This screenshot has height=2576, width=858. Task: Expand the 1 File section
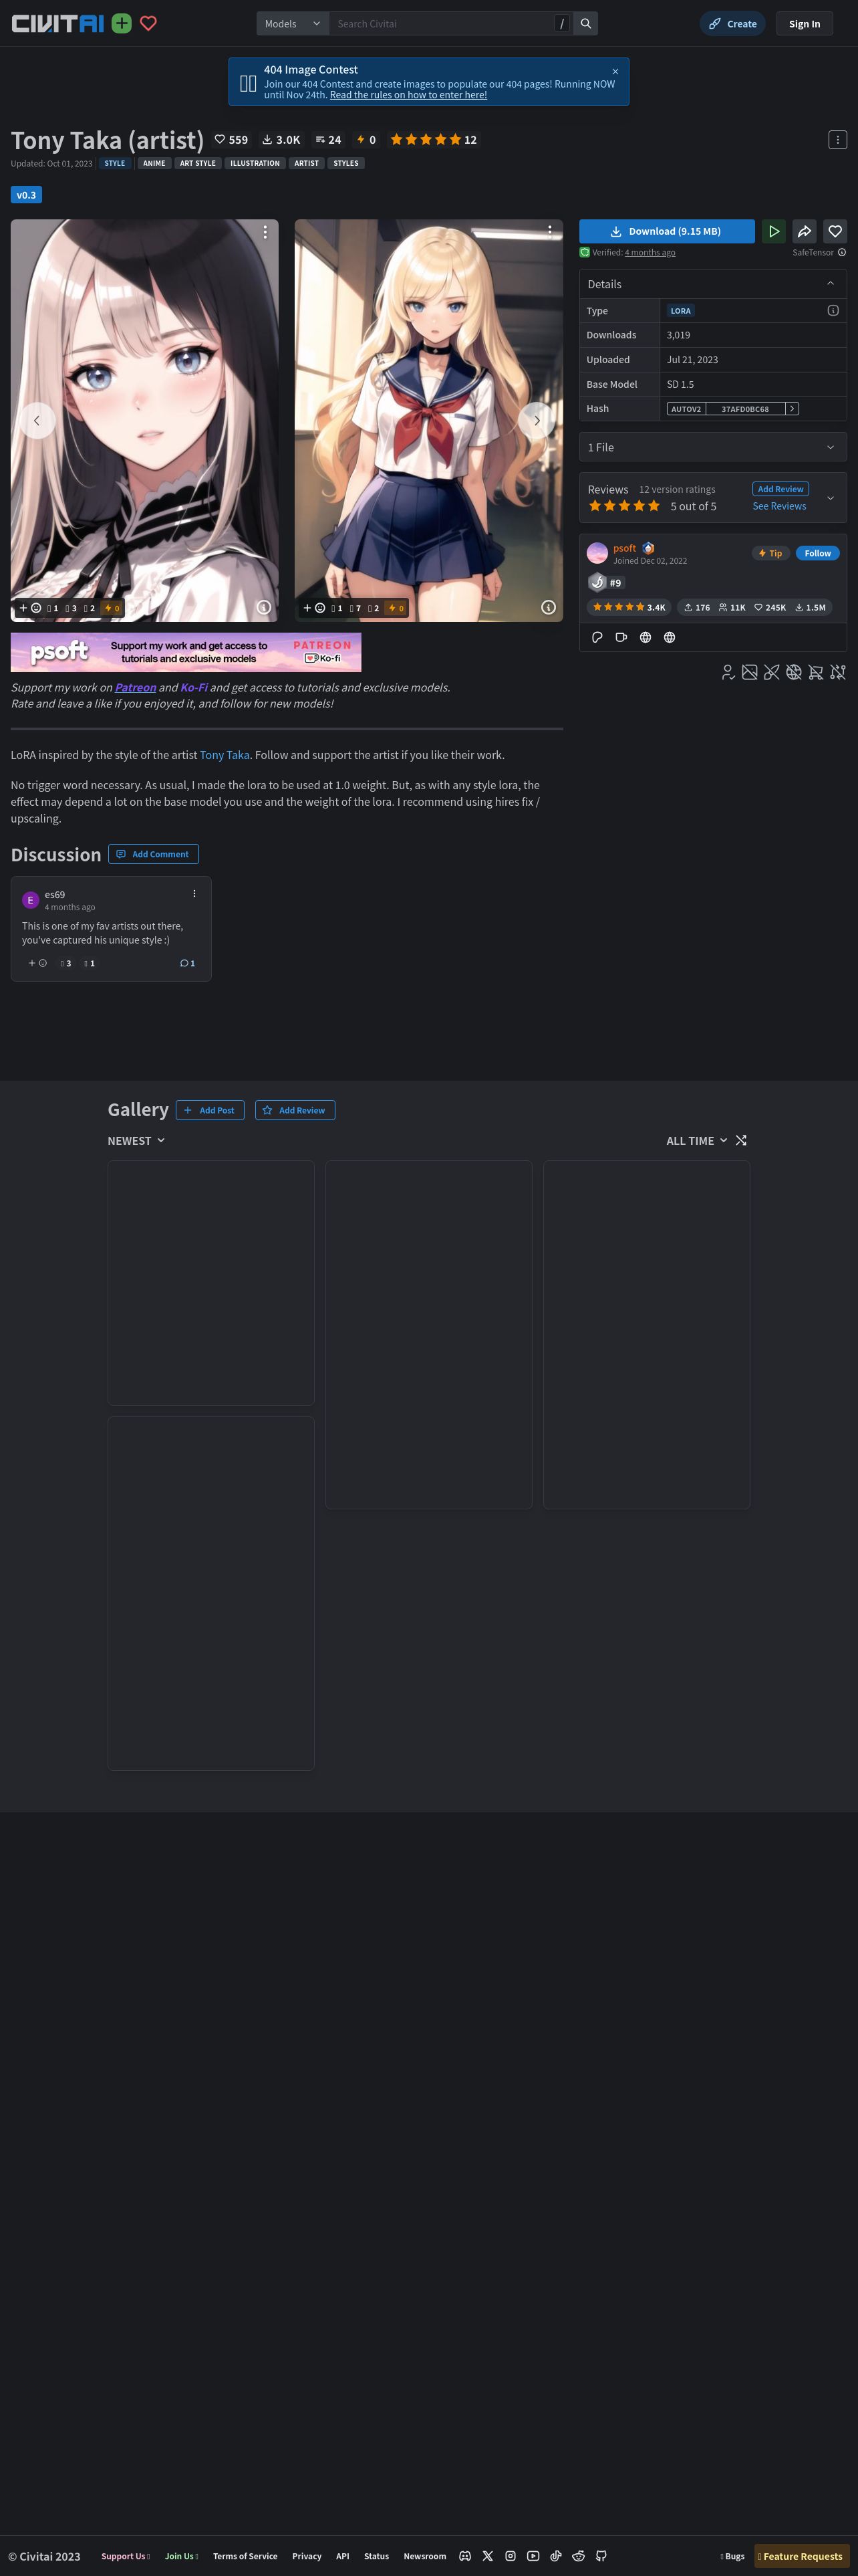[x=712, y=447]
